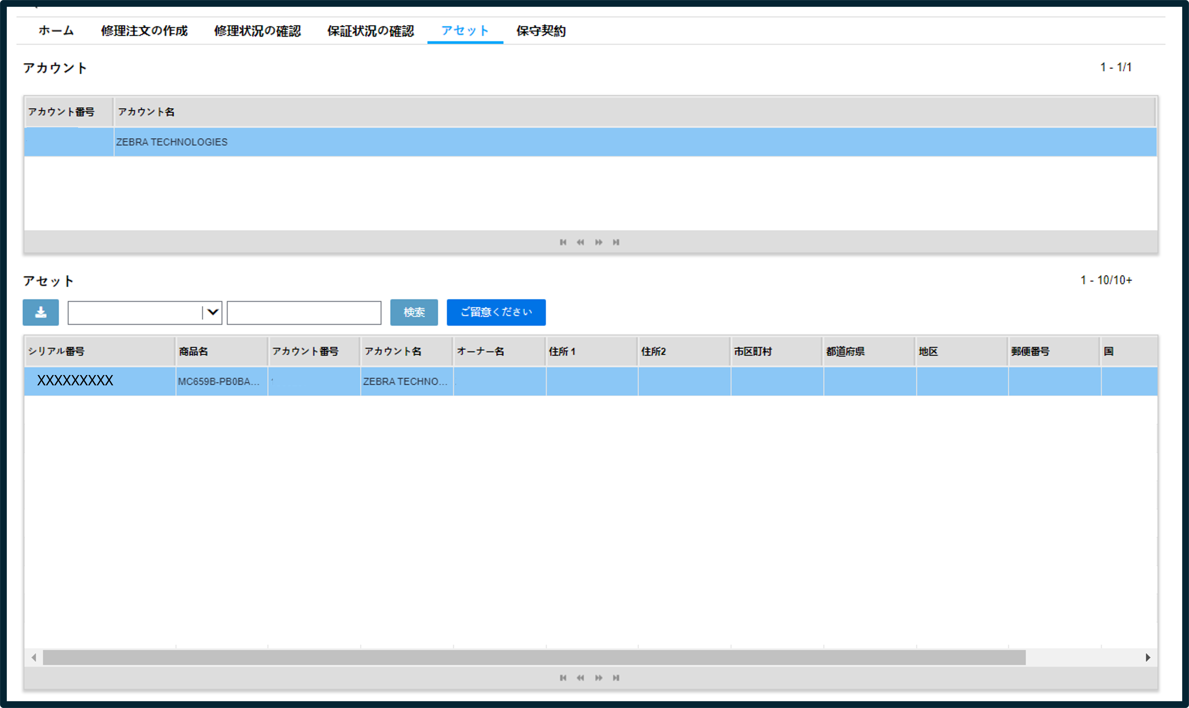Go to next page in Asset pager

pos(599,678)
